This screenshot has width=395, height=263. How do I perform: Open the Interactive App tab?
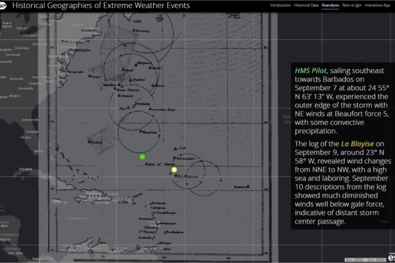click(381, 5)
